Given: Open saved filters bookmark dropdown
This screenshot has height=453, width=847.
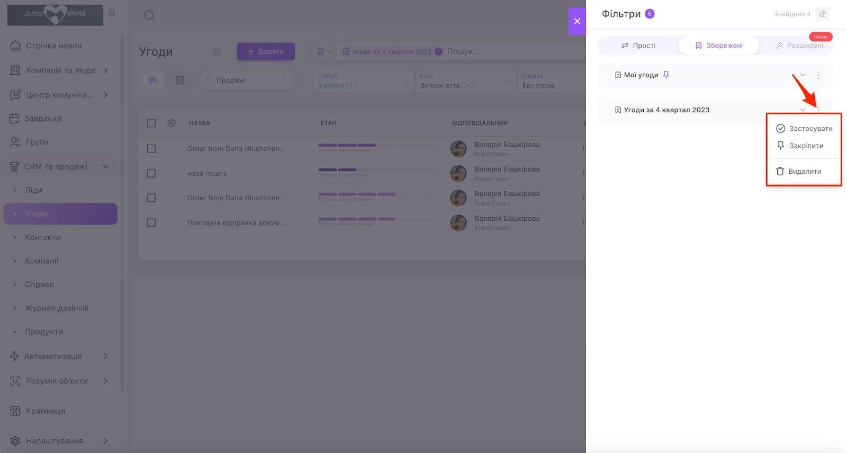Looking at the screenshot, I should click(x=324, y=51).
